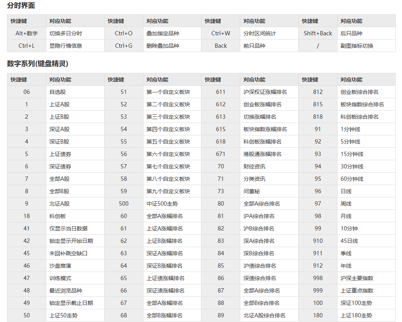Select the Shift+Back shortcut cell
Image resolution: width=402 pixels, height=322 pixels.
click(318, 33)
